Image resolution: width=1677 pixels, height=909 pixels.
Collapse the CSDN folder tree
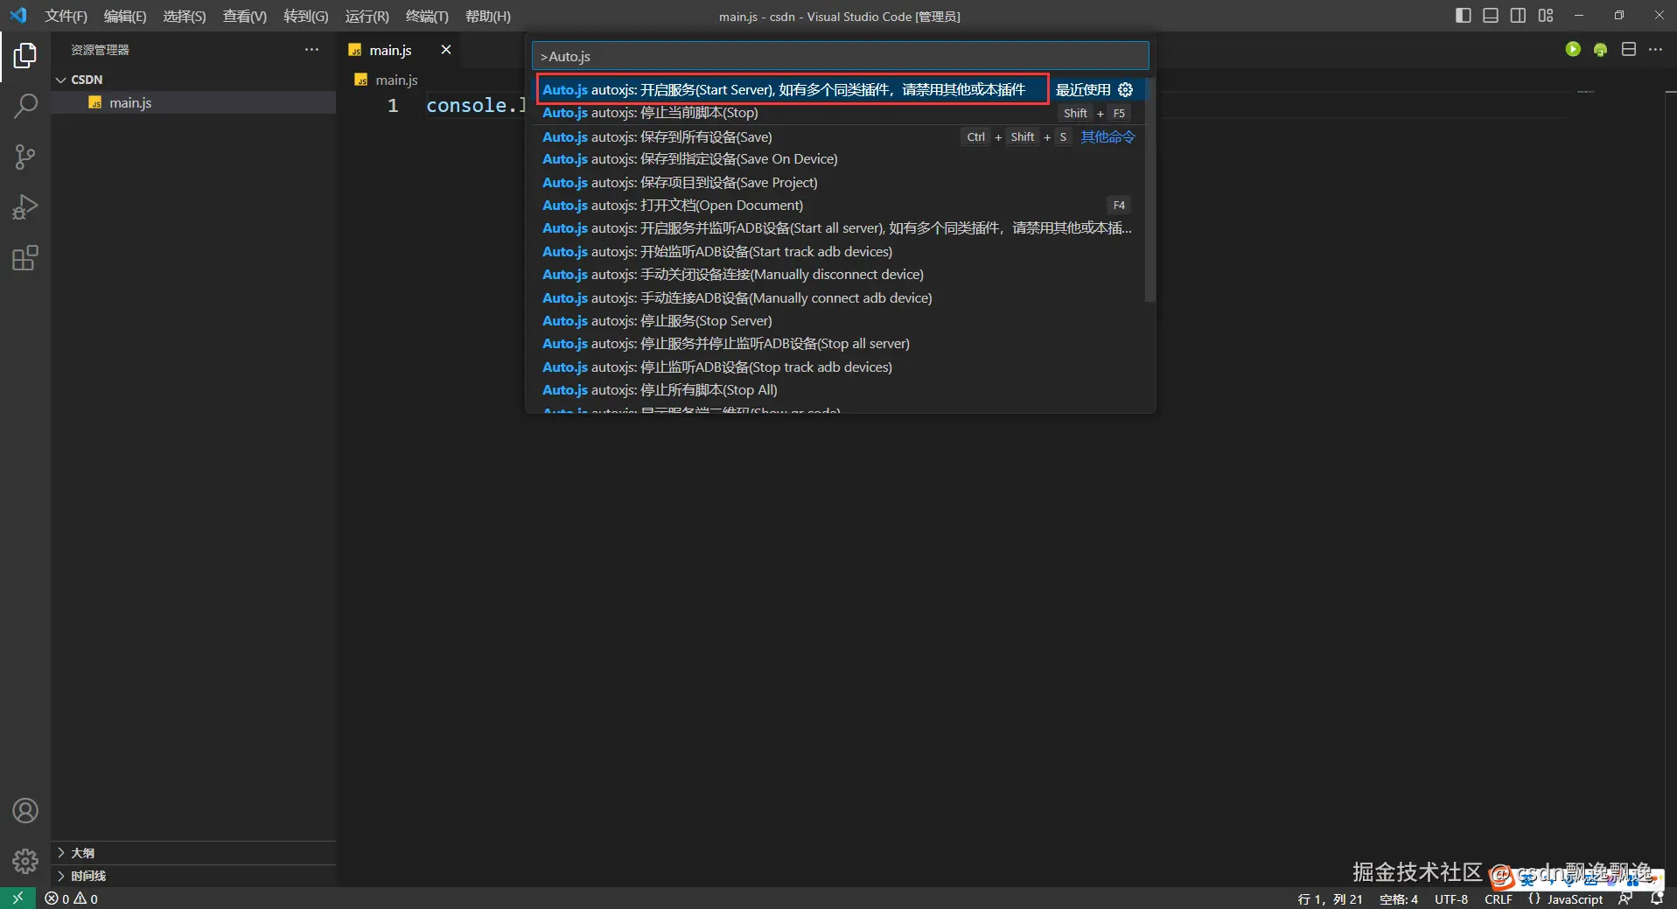pyautogui.click(x=61, y=80)
